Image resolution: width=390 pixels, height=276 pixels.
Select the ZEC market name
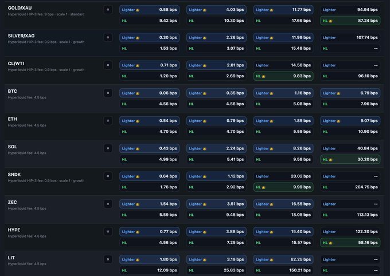tap(13, 202)
